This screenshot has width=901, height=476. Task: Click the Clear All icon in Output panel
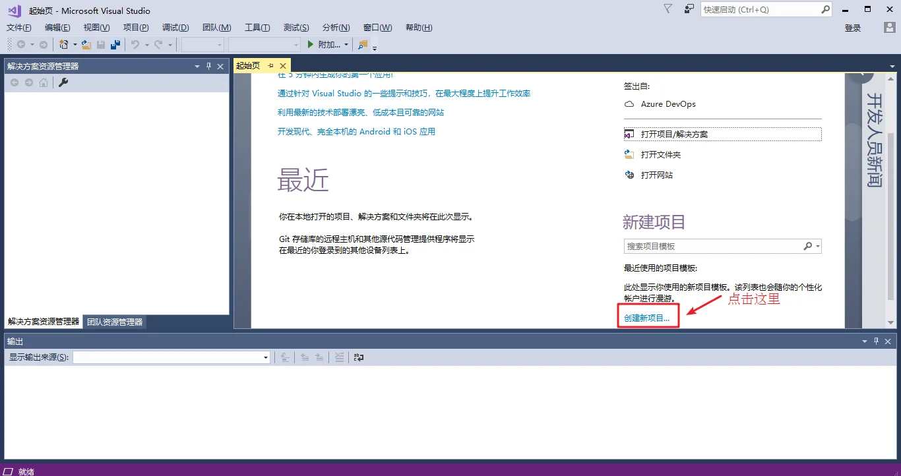point(339,357)
